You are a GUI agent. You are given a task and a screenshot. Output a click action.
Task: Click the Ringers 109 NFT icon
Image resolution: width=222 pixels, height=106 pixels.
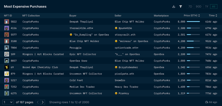pos(7,54)
